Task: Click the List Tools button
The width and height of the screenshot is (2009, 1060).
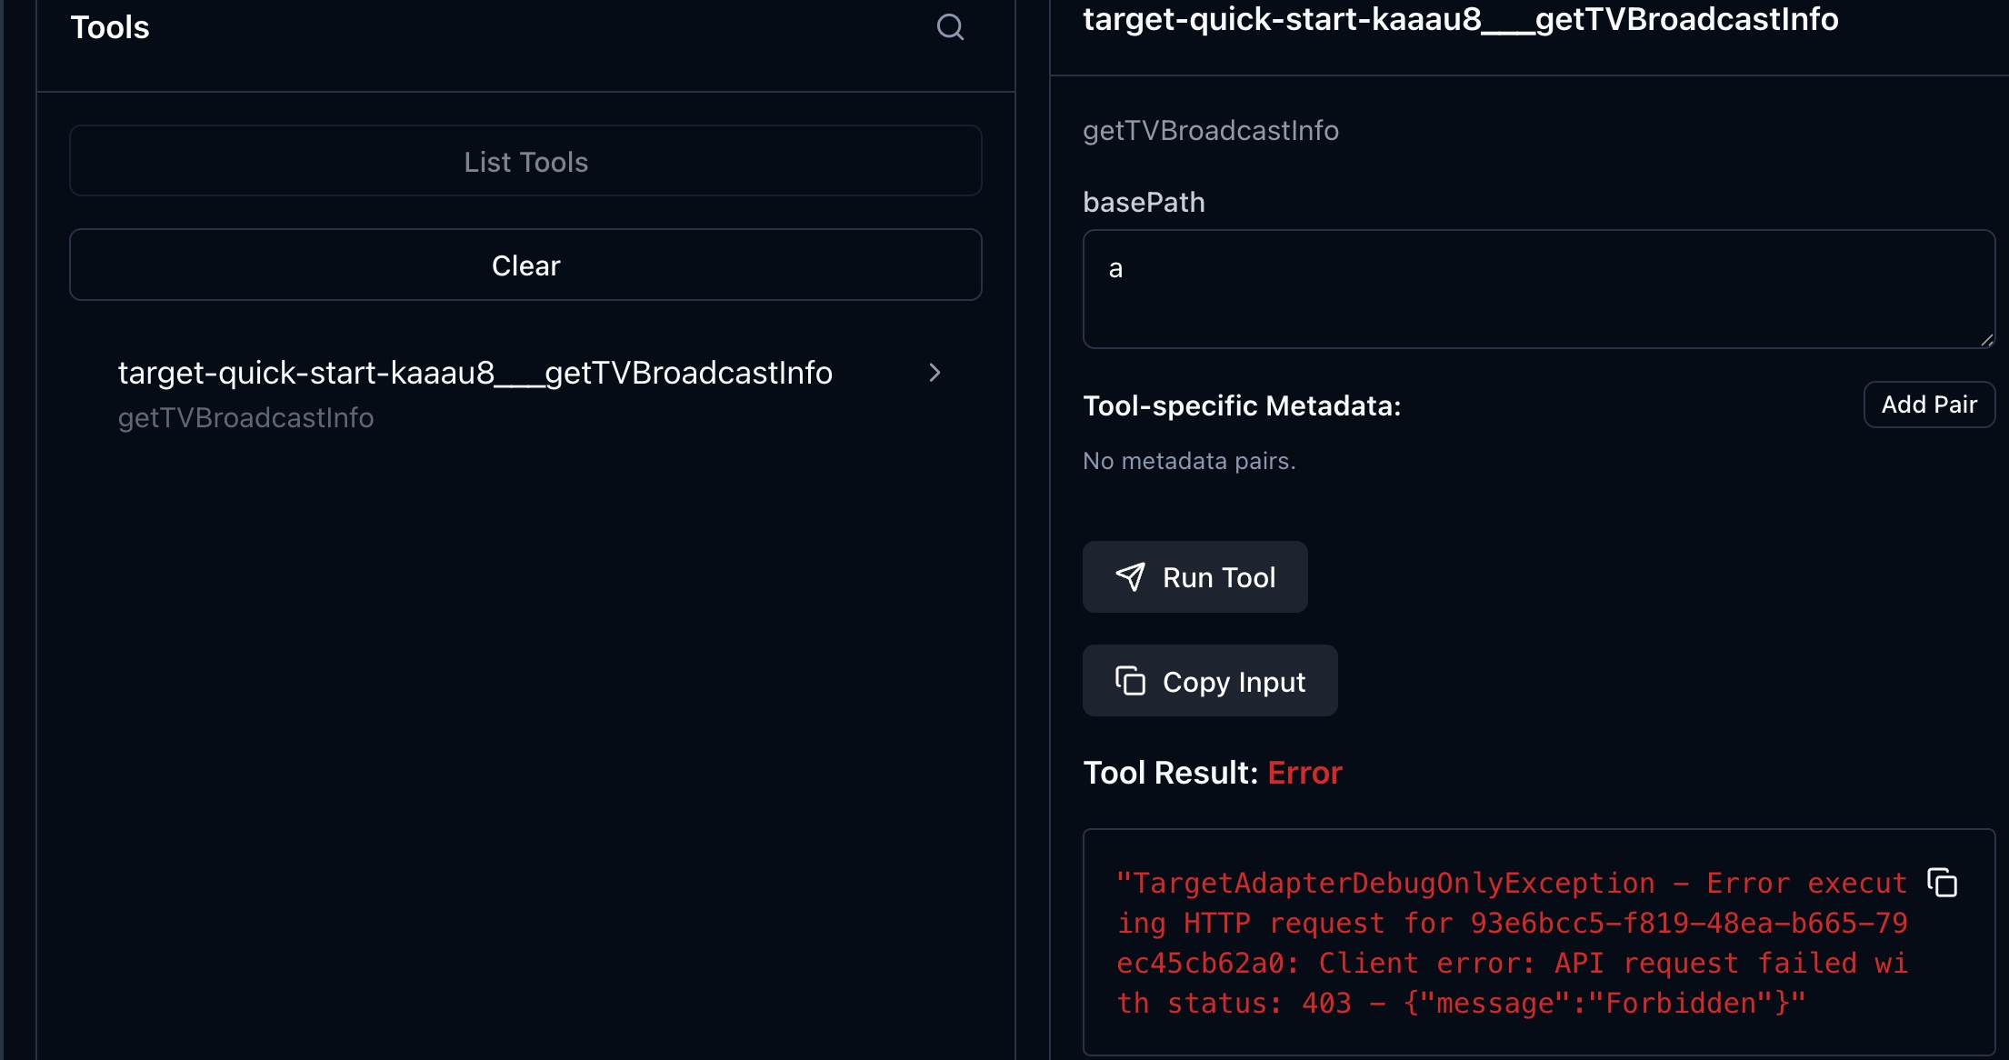Action: point(525,161)
